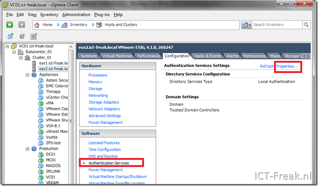Screen dimensions: 318x186
Task: Switch to the Alarms tab
Action: tap(233, 56)
